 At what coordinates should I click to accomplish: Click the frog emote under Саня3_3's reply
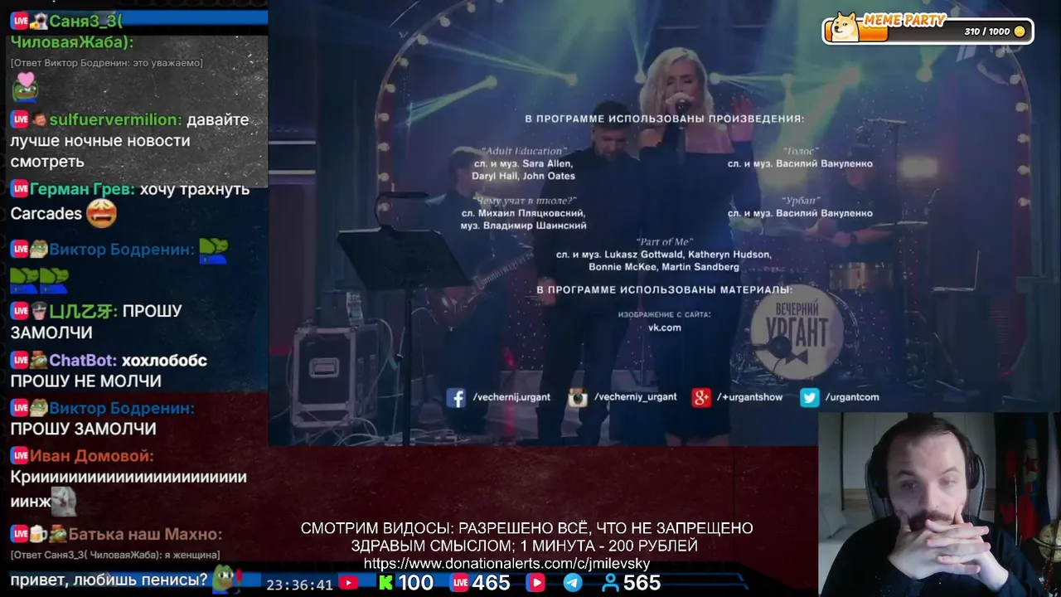point(25,87)
